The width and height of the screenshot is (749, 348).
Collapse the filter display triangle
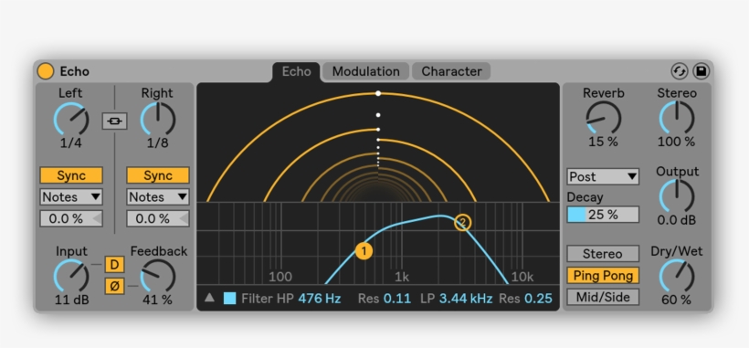click(x=209, y=298)
